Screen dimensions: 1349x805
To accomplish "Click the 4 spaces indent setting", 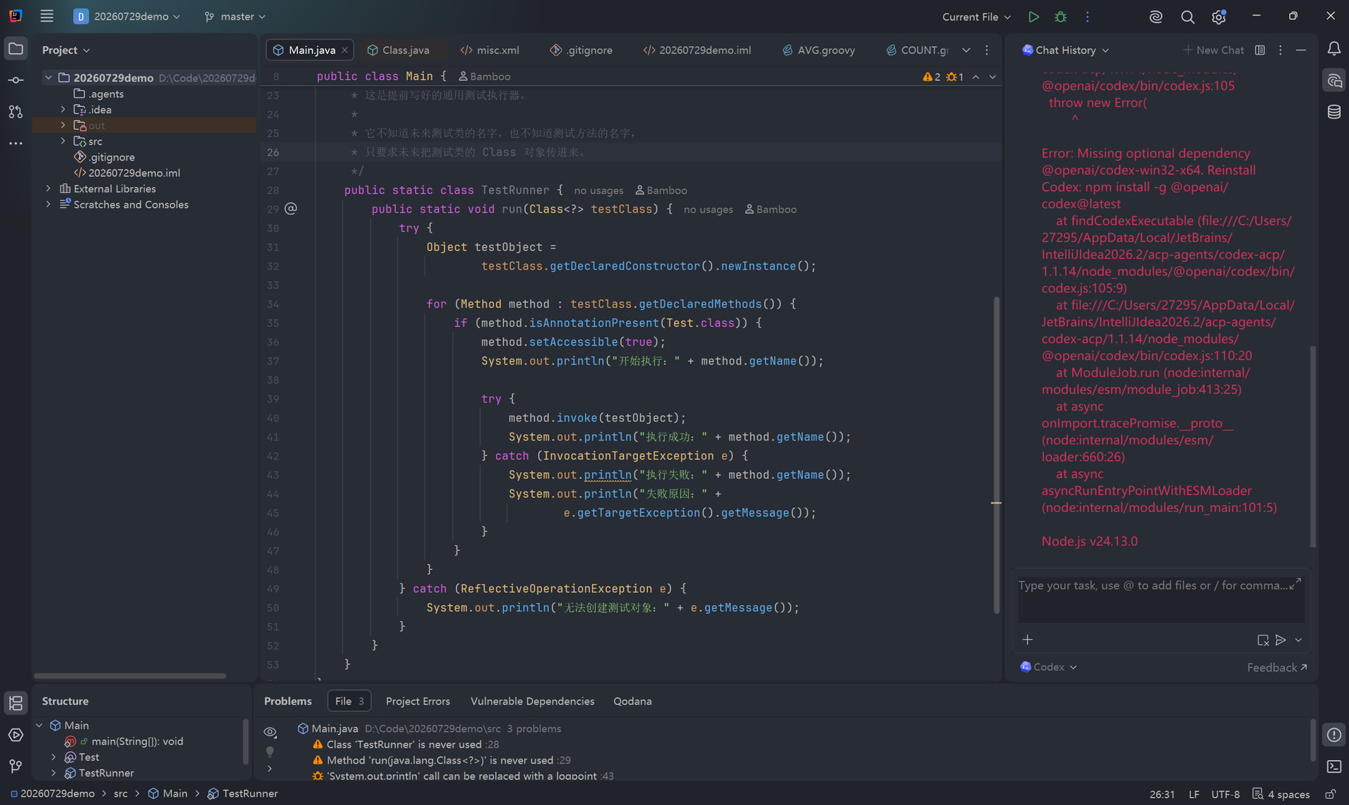I will coord(1282,794).
